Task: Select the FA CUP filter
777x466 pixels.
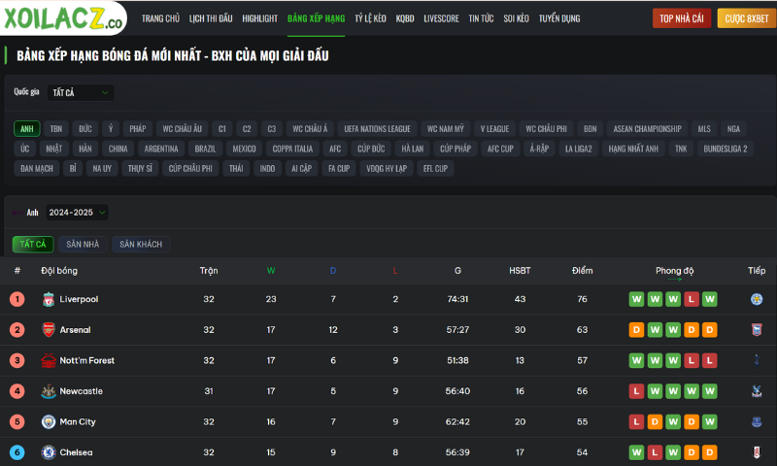Action: pos(339,168)
